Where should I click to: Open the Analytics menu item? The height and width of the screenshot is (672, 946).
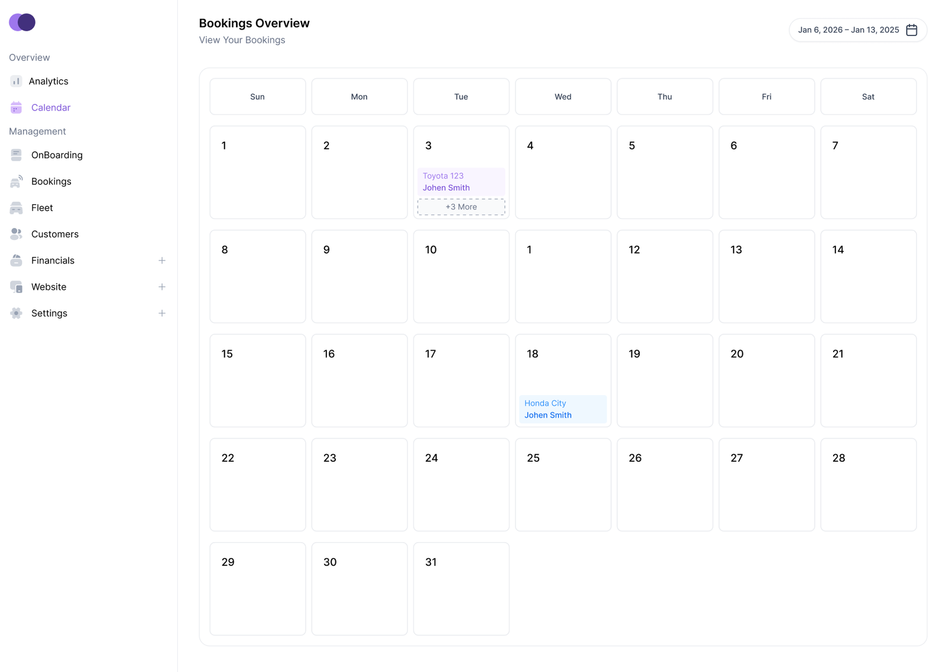[x=48, y=81]
